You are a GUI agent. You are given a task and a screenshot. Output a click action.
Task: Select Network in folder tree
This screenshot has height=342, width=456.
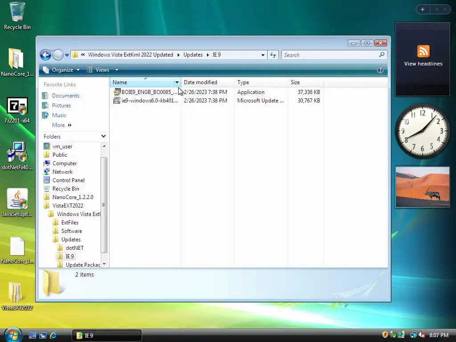click(x=62, y=172)
